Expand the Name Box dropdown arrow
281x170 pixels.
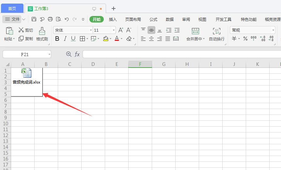[49, 54]
